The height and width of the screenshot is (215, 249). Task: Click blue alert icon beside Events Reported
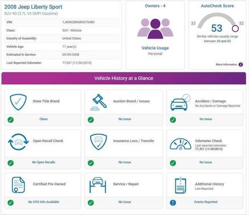click(173, 202)
